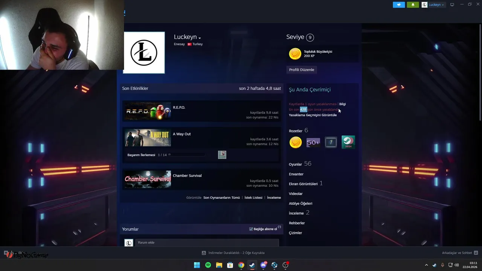Open File Explorer from the taskbar

219,265
